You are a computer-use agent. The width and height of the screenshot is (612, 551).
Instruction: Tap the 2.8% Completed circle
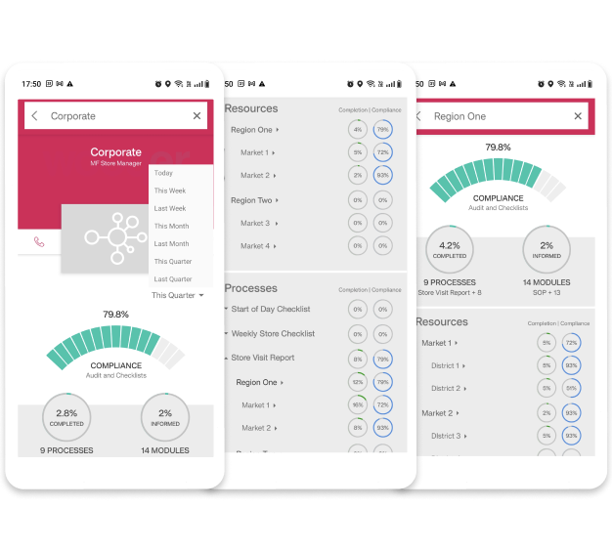(x=67, y=420)
